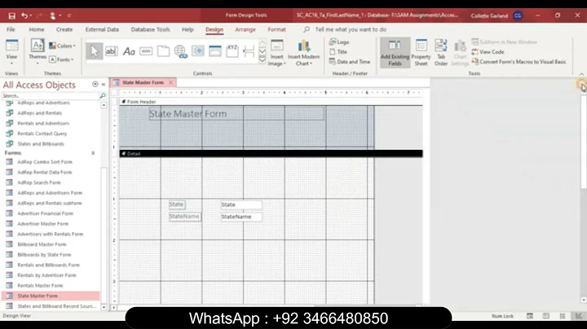Click the navigation pane Search box

[51, 96]
